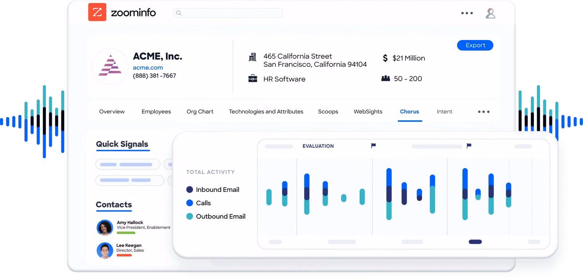Click the briefcase industry icon
The width and height of the screenshot is (583, 278).
[253, 79]
